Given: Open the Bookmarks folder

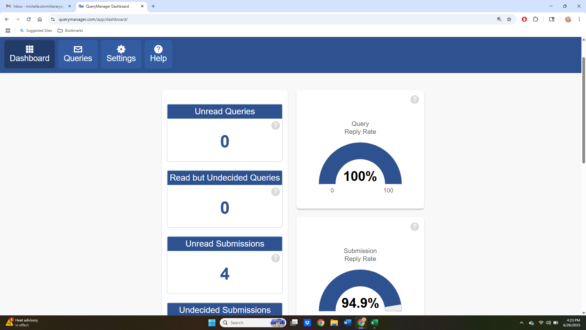Looking at the screenshot, I should (71, 31).
